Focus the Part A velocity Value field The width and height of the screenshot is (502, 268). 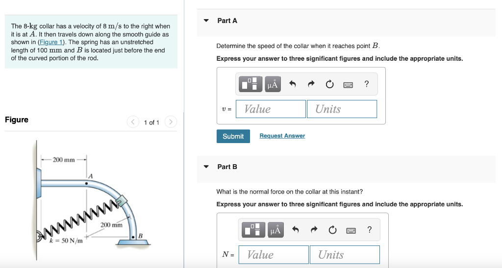(x=271, y=109)
